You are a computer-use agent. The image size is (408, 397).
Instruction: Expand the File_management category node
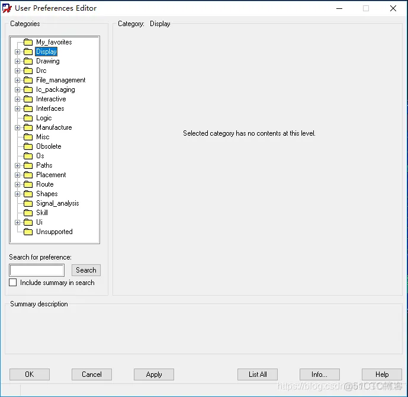click(x=17, y=80)
